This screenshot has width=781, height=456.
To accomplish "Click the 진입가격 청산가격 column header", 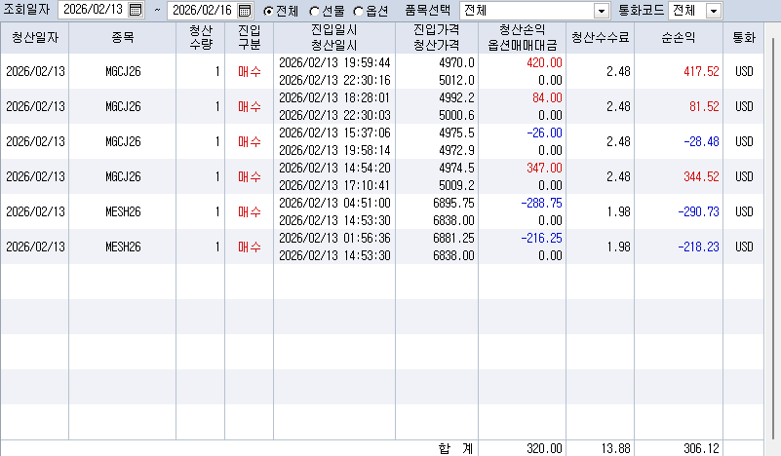I will click(x=437, y=38).
